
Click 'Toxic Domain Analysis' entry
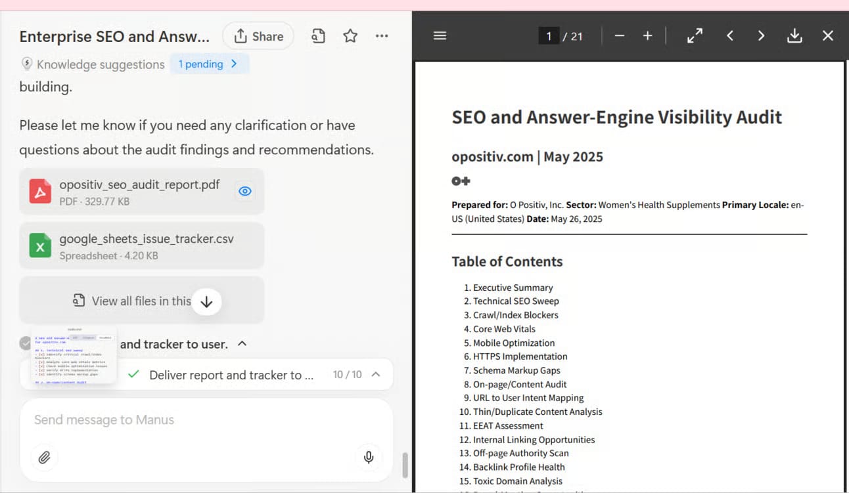click(x=518, y=481)
